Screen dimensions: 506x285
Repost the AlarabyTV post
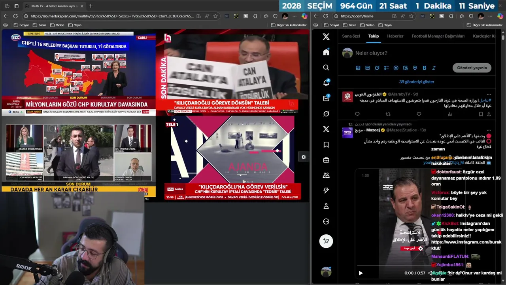388,114
